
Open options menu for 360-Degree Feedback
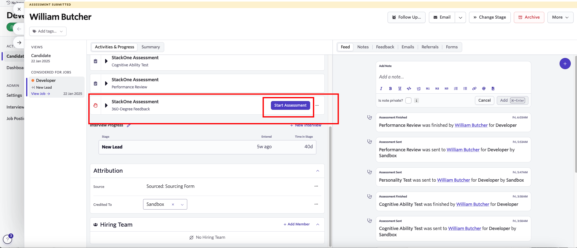tap(317, 105)
